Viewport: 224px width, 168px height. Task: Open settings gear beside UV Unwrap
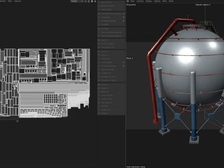[x=124, y=17]
